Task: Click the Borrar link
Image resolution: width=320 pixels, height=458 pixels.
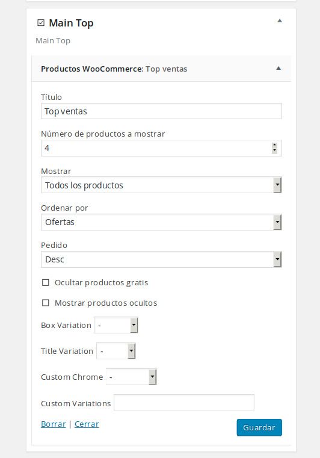Action: 54,424
